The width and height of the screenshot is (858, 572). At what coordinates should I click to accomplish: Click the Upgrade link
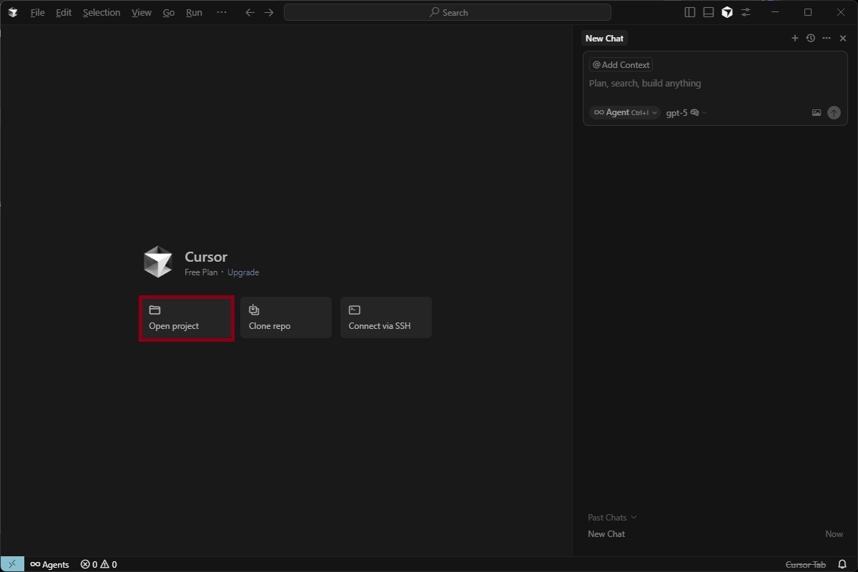(x=243, y=272)
